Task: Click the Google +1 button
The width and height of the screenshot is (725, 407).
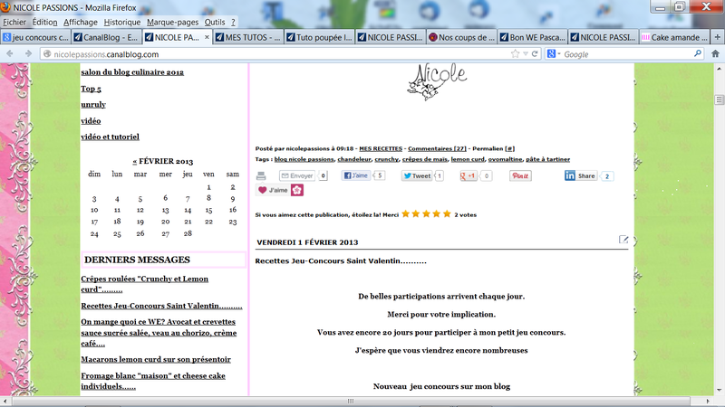Action: (x=468, y=175)
